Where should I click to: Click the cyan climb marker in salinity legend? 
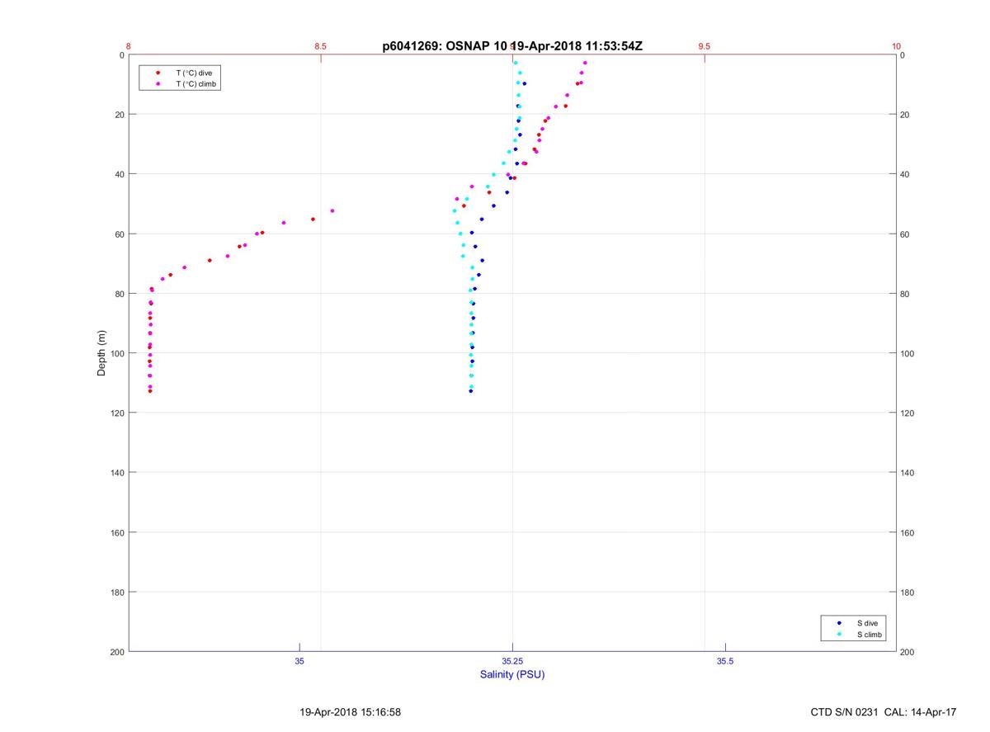(x=839, y=635)
